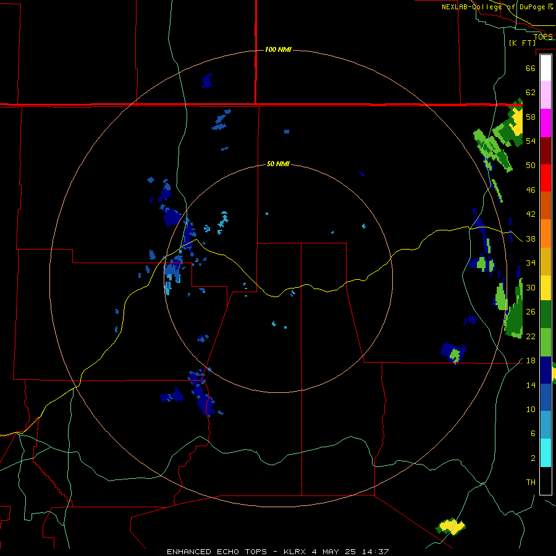Click legend value "34"

pos(531,263)
